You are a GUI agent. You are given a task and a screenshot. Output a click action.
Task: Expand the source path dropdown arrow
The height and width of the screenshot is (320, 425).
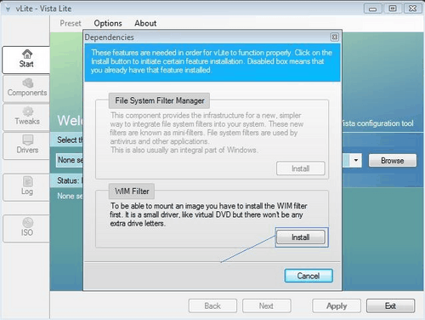tap(356, 160)
